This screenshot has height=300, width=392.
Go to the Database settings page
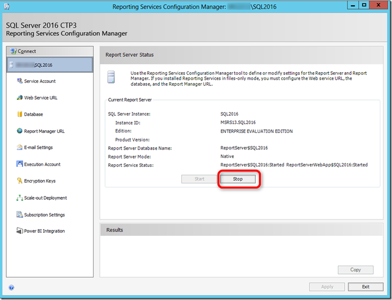(x=33, y=114)
